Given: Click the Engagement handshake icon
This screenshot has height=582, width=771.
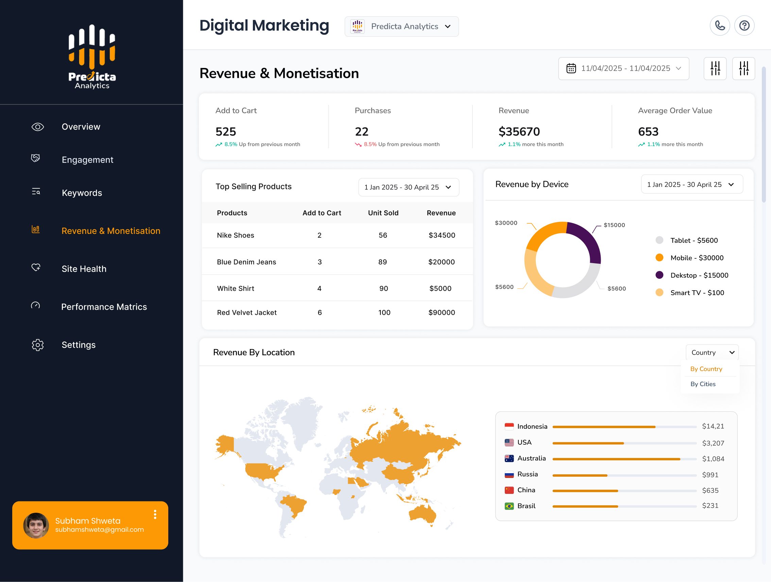Looking at the screenshot, I should tap(36, 158).
